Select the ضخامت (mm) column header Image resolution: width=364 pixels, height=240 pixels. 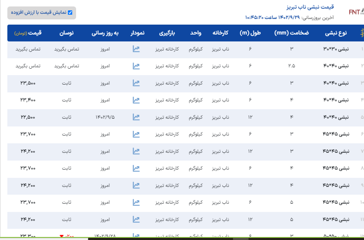pos(291,33)
